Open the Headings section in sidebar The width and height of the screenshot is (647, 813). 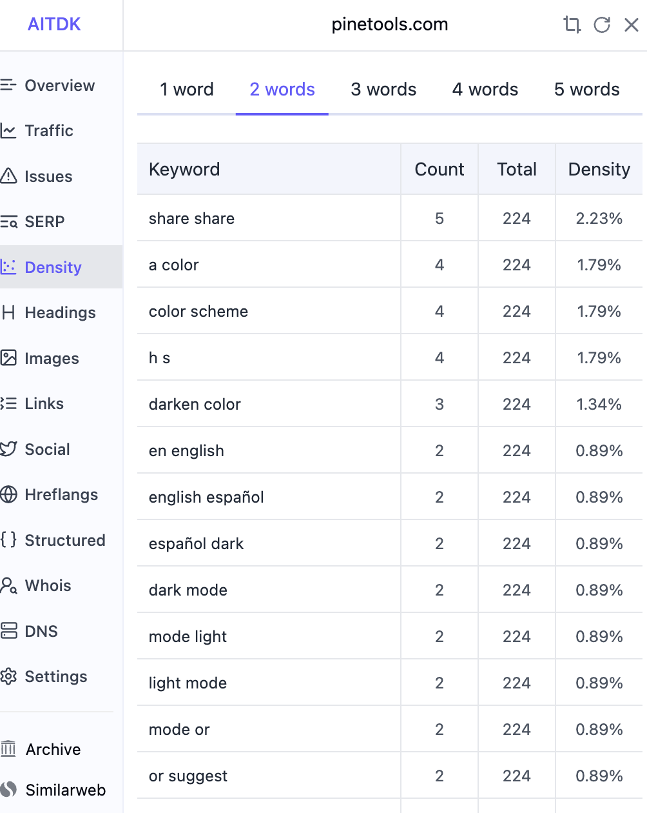coord(60,313)
